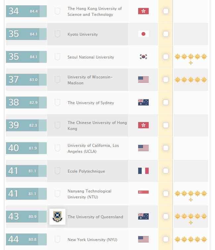
Task: Click the France flag beside Ecole Polytechnique
Action: point(143,171)
